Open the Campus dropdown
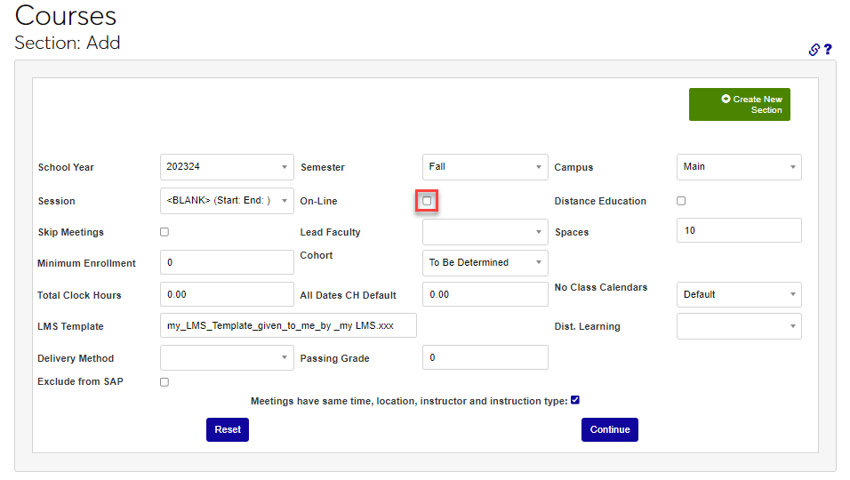This screenshot has width=850, height=480. (738, 167)
